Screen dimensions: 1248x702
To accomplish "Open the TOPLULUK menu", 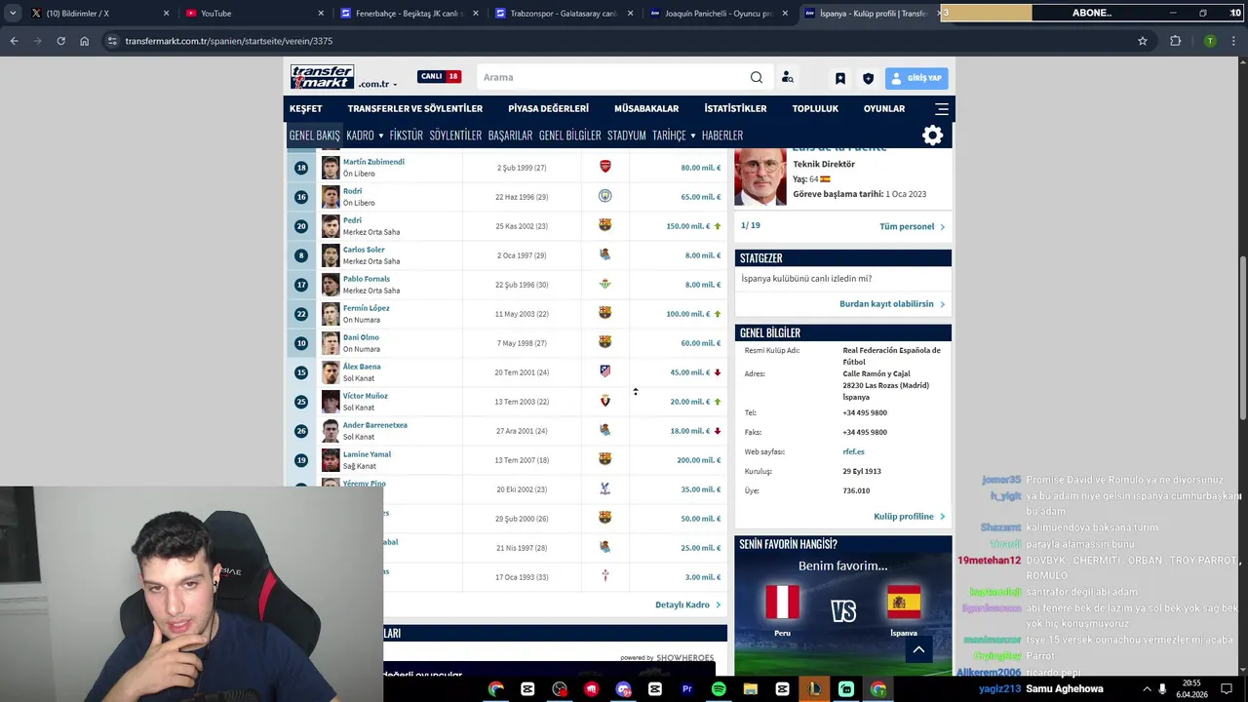I will [x=815, y=108].
